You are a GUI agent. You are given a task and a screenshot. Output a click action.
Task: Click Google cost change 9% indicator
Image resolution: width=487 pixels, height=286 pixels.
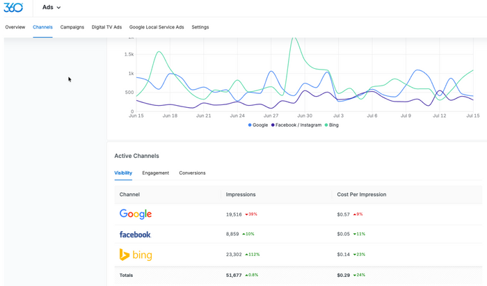click(358, 214)
